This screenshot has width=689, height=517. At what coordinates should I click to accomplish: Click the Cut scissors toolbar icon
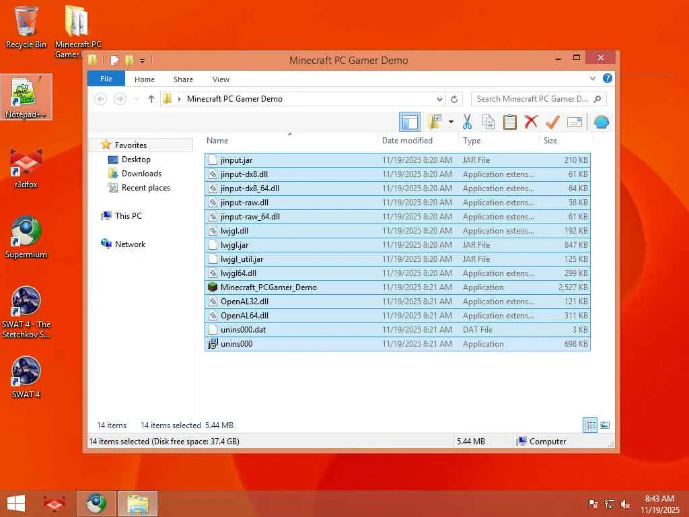pos(467,122)
